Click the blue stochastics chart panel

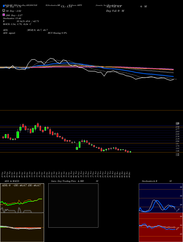pos(161,198)
